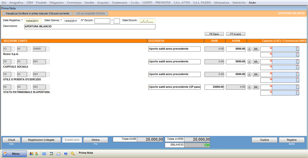Open the list icon in CAPITALE SOCIALE Capitolo field

(x=297, y=62)
